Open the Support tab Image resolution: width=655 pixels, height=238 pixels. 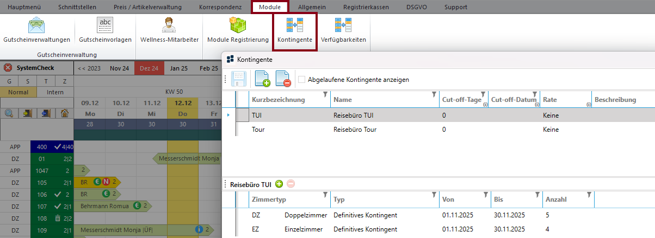(x=455, y=7)
